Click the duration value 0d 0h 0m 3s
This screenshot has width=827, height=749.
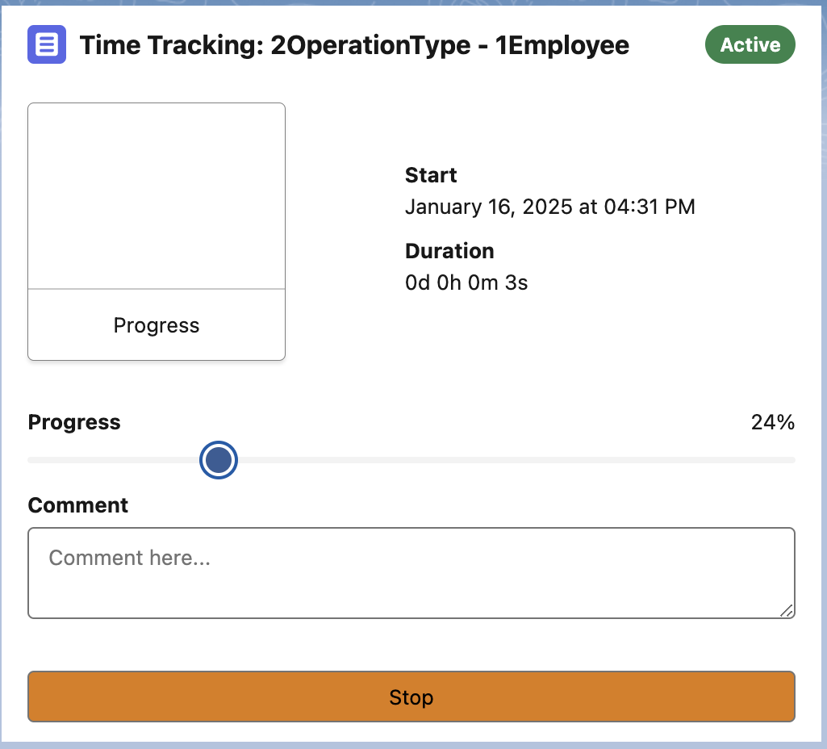[x=466, y=282]
